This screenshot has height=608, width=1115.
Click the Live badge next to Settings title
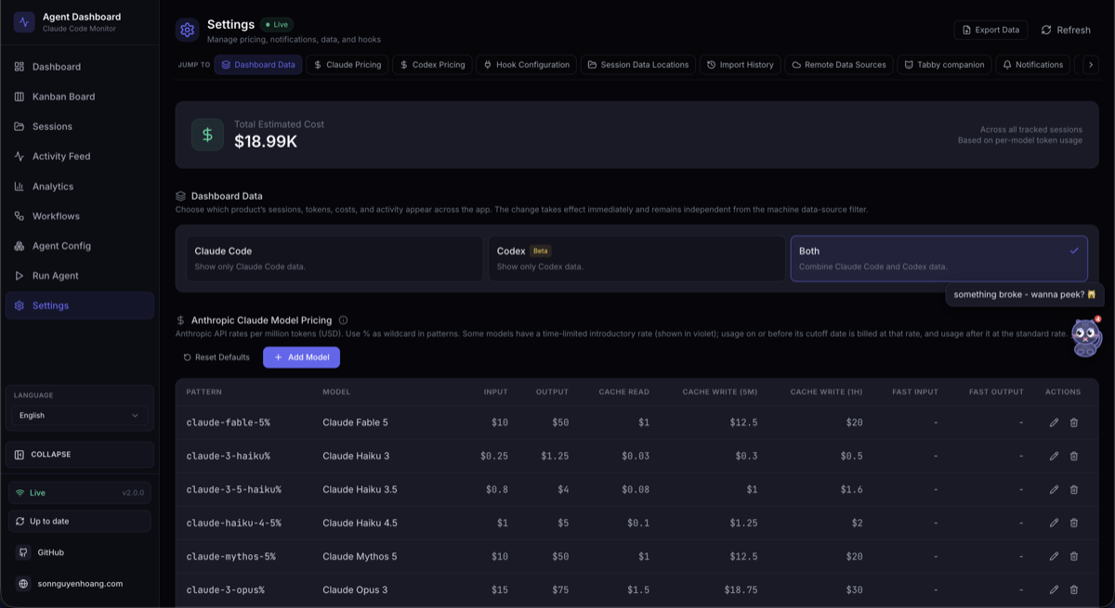tap(276, 24)
